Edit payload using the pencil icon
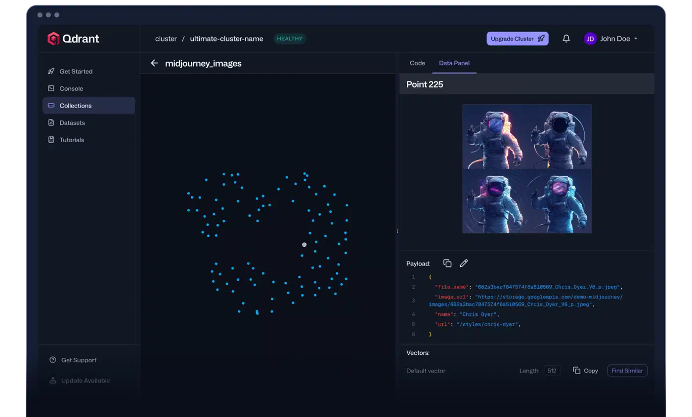Screen dimensions: 692x417 click(464, 264)
